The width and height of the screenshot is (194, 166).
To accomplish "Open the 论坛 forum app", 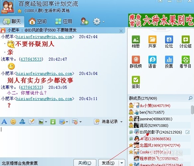I will pos(169,42).
